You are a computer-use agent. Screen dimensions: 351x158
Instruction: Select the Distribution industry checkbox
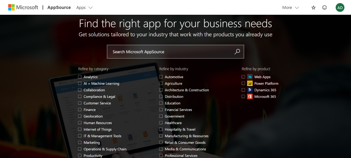pyautogui.click(x=161, y=96)
